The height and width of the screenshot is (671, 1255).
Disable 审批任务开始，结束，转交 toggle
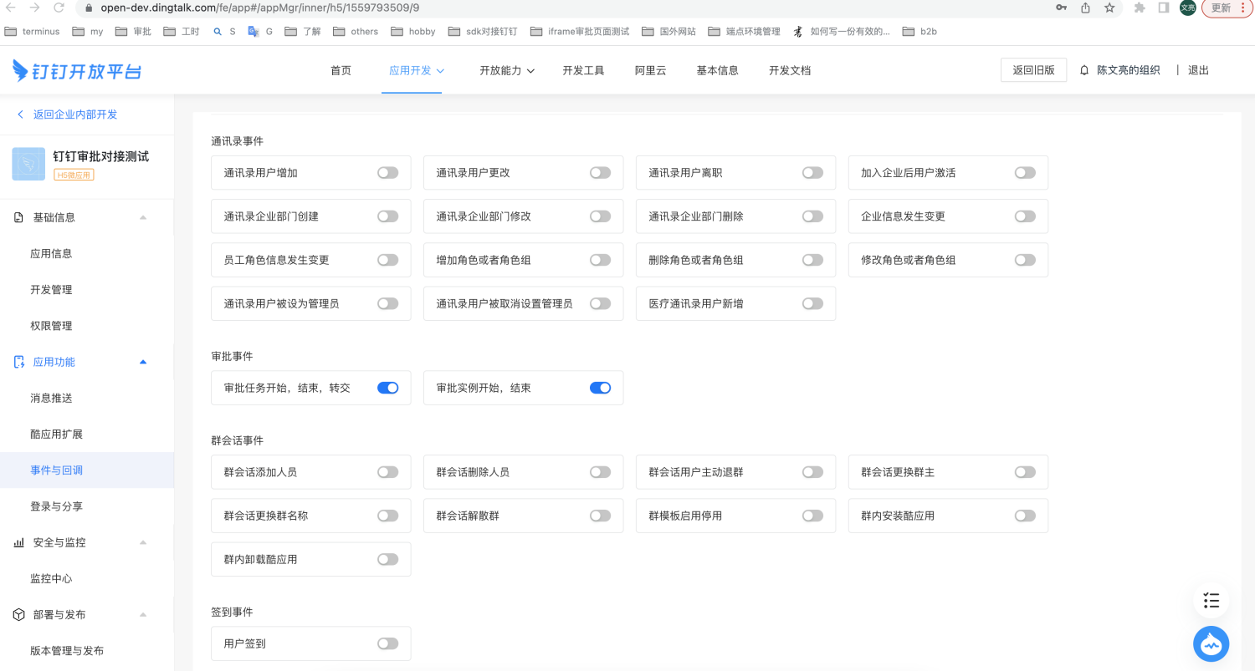click(387, 388)
